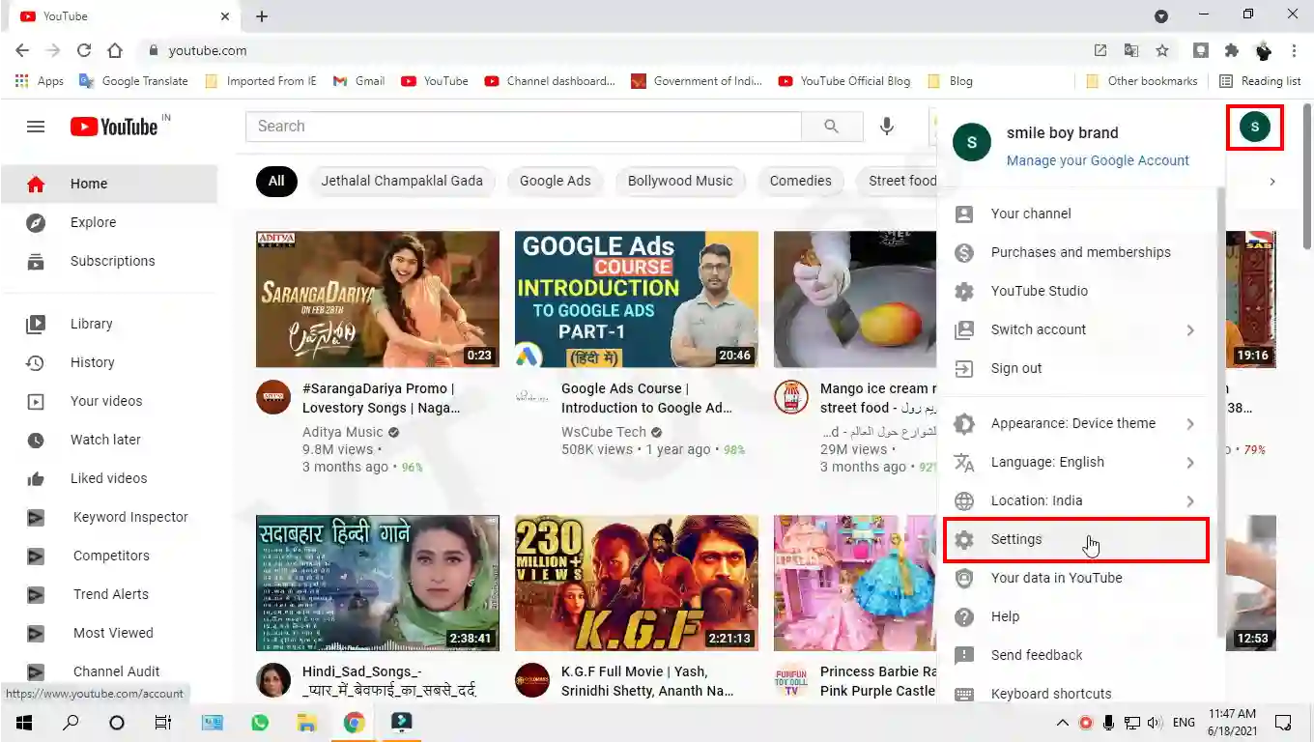Select Bollywood Music filter chip
The image size is (1314, 742).
tap(680, 181)
